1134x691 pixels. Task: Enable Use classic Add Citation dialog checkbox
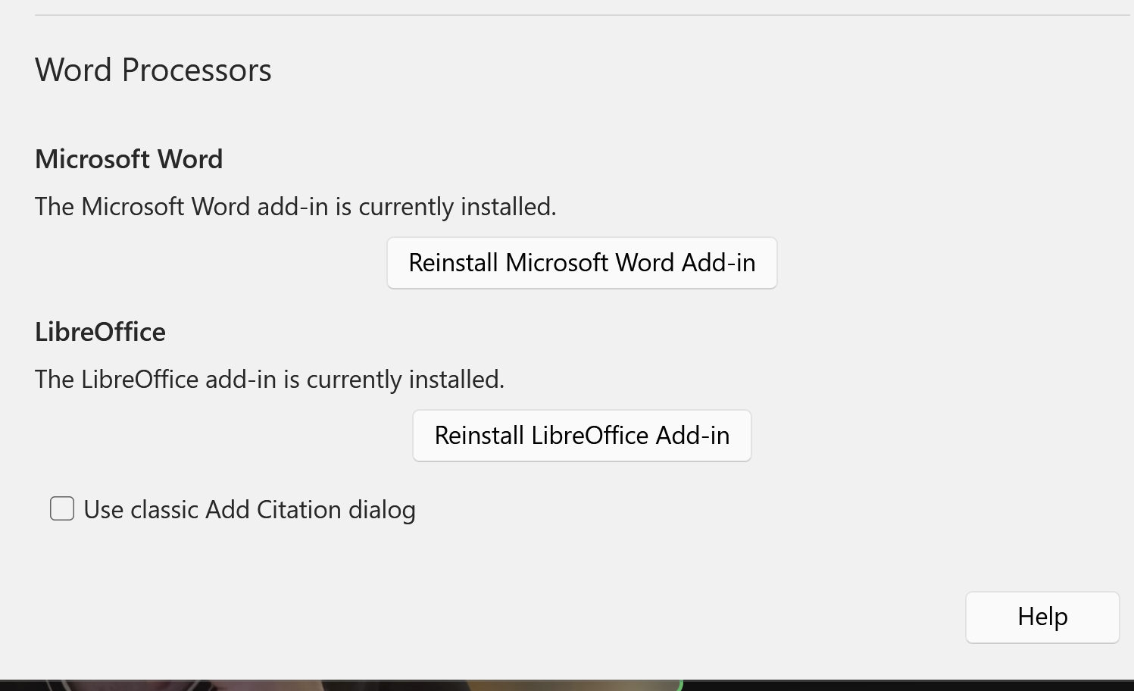tap(62, 508)
